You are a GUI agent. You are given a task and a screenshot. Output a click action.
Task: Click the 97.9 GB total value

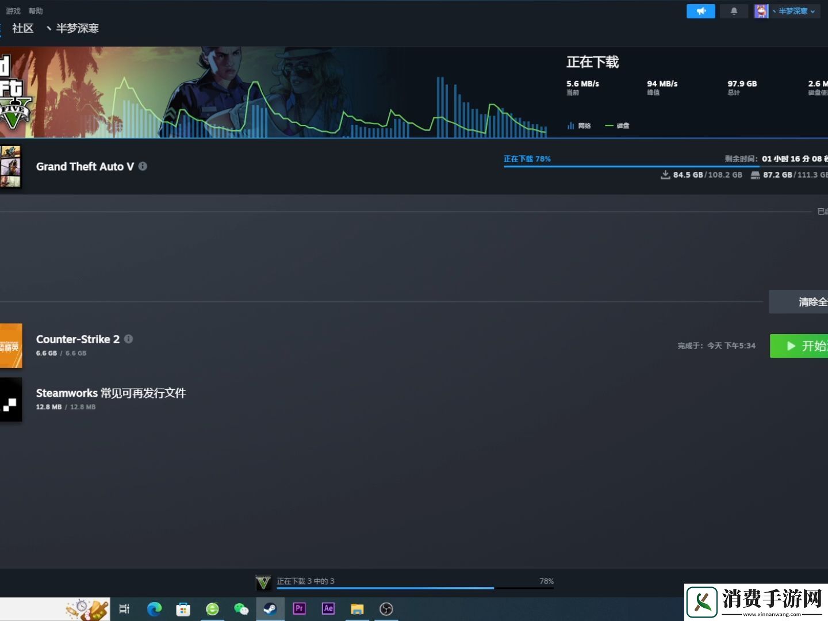[x=742, y=83]
